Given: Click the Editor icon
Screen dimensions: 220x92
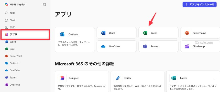Looking at the screenshot, I should [x=118, y=78].
